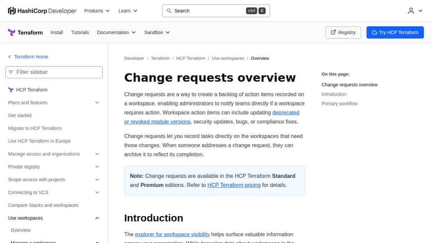Click the HCP Terraform breadcrumb
Image resolution: width=432 pixels, height=243 pixels.
coord(191,58)
